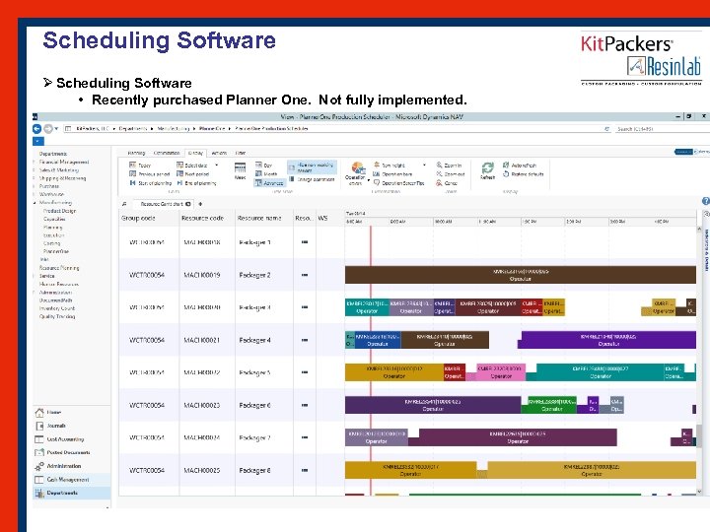Switch timescale to Day view
The image size is (710, 532).
263,166
